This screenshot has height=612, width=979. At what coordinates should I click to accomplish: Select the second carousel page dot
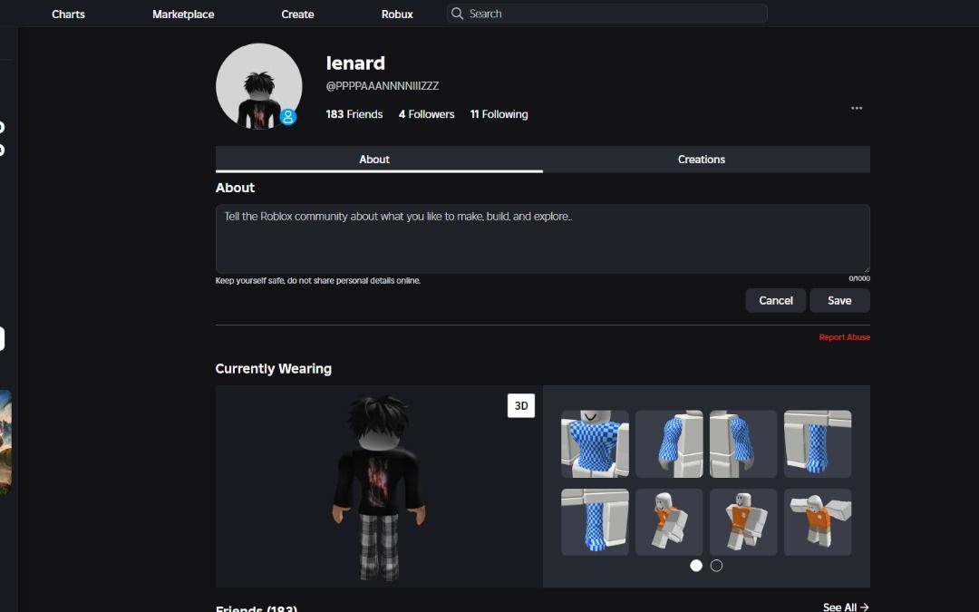coord(716,566)
